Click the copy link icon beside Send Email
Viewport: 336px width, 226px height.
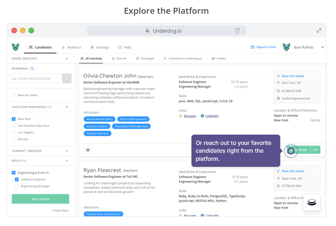coord(316,150)
